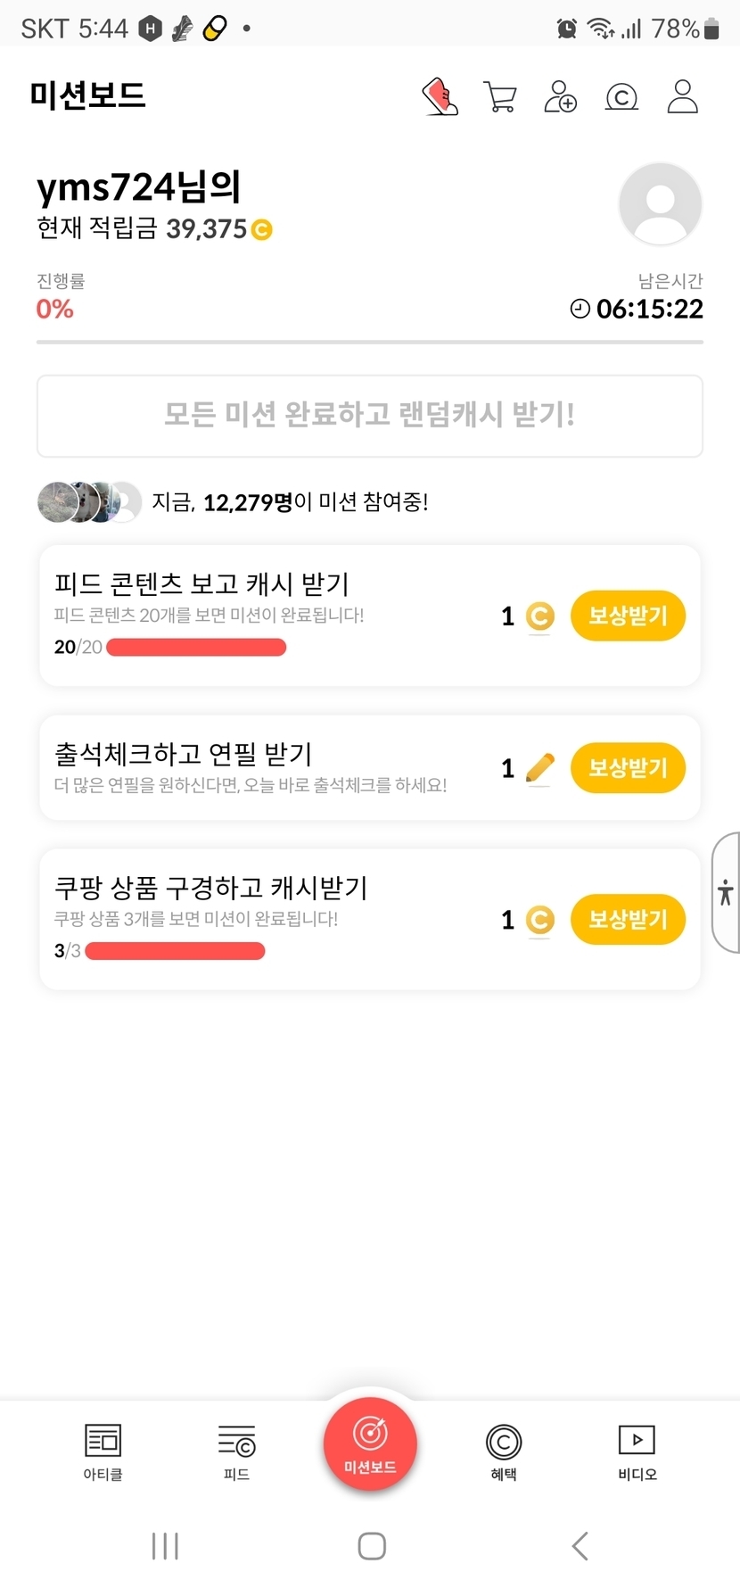
Task: Tap the current balance 39,375 coin icon
Action: (x=262, y=230)
